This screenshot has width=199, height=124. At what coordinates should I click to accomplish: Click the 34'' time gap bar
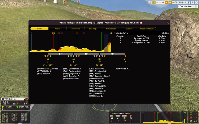pyautogui.click(x=61, y=54)
